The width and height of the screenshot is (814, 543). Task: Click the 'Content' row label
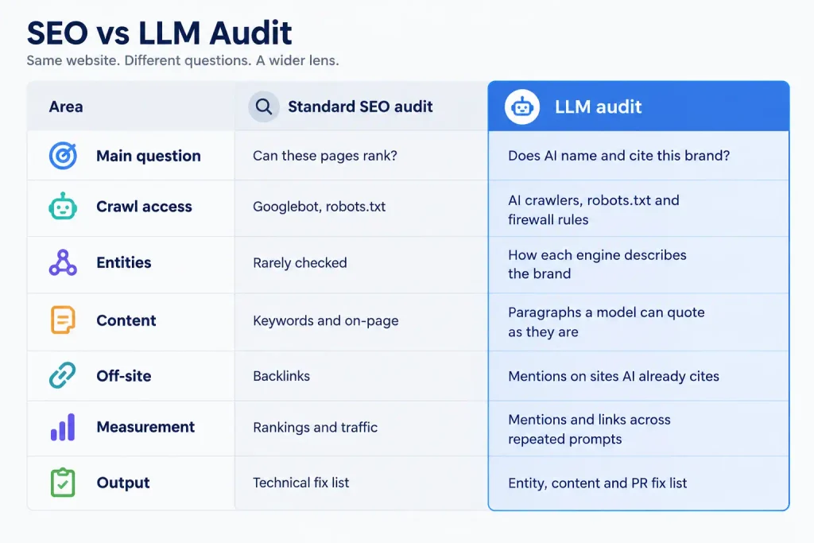(126, 320)
